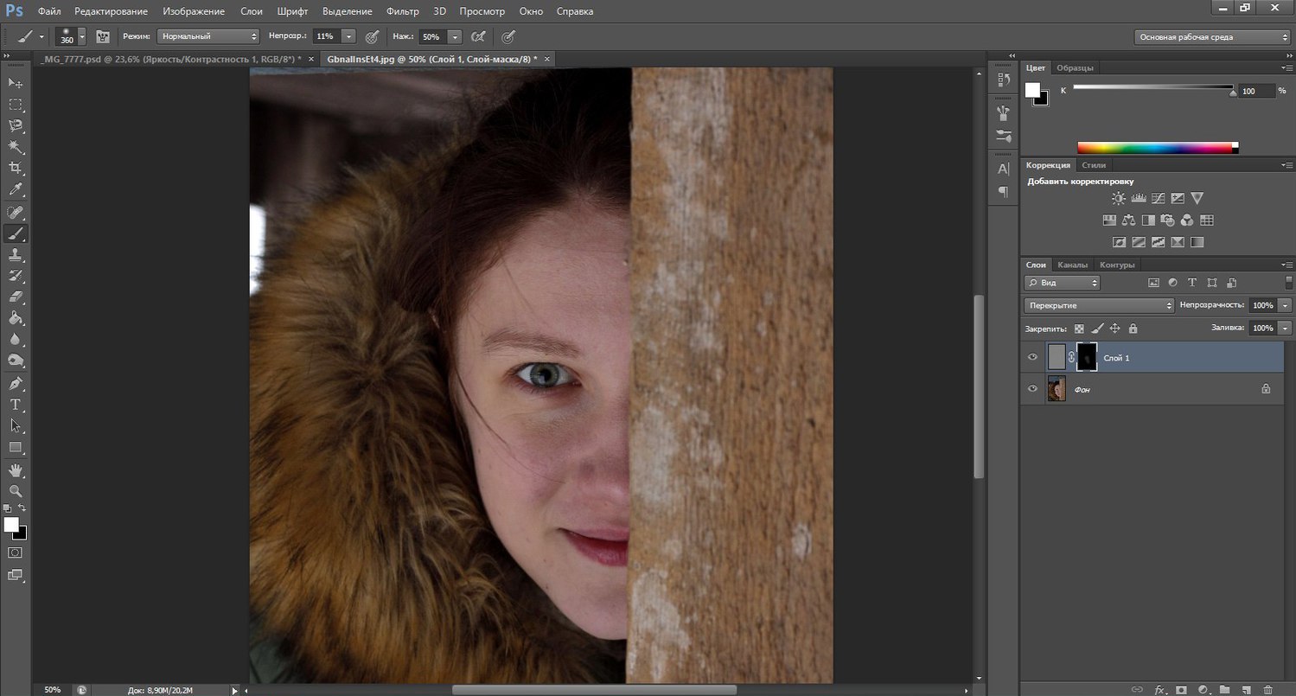Image resolution: width=1296 pixels, height=696 pixels.
Task: Add a Levels adjustment
Action: click(x=1138, y=199)
